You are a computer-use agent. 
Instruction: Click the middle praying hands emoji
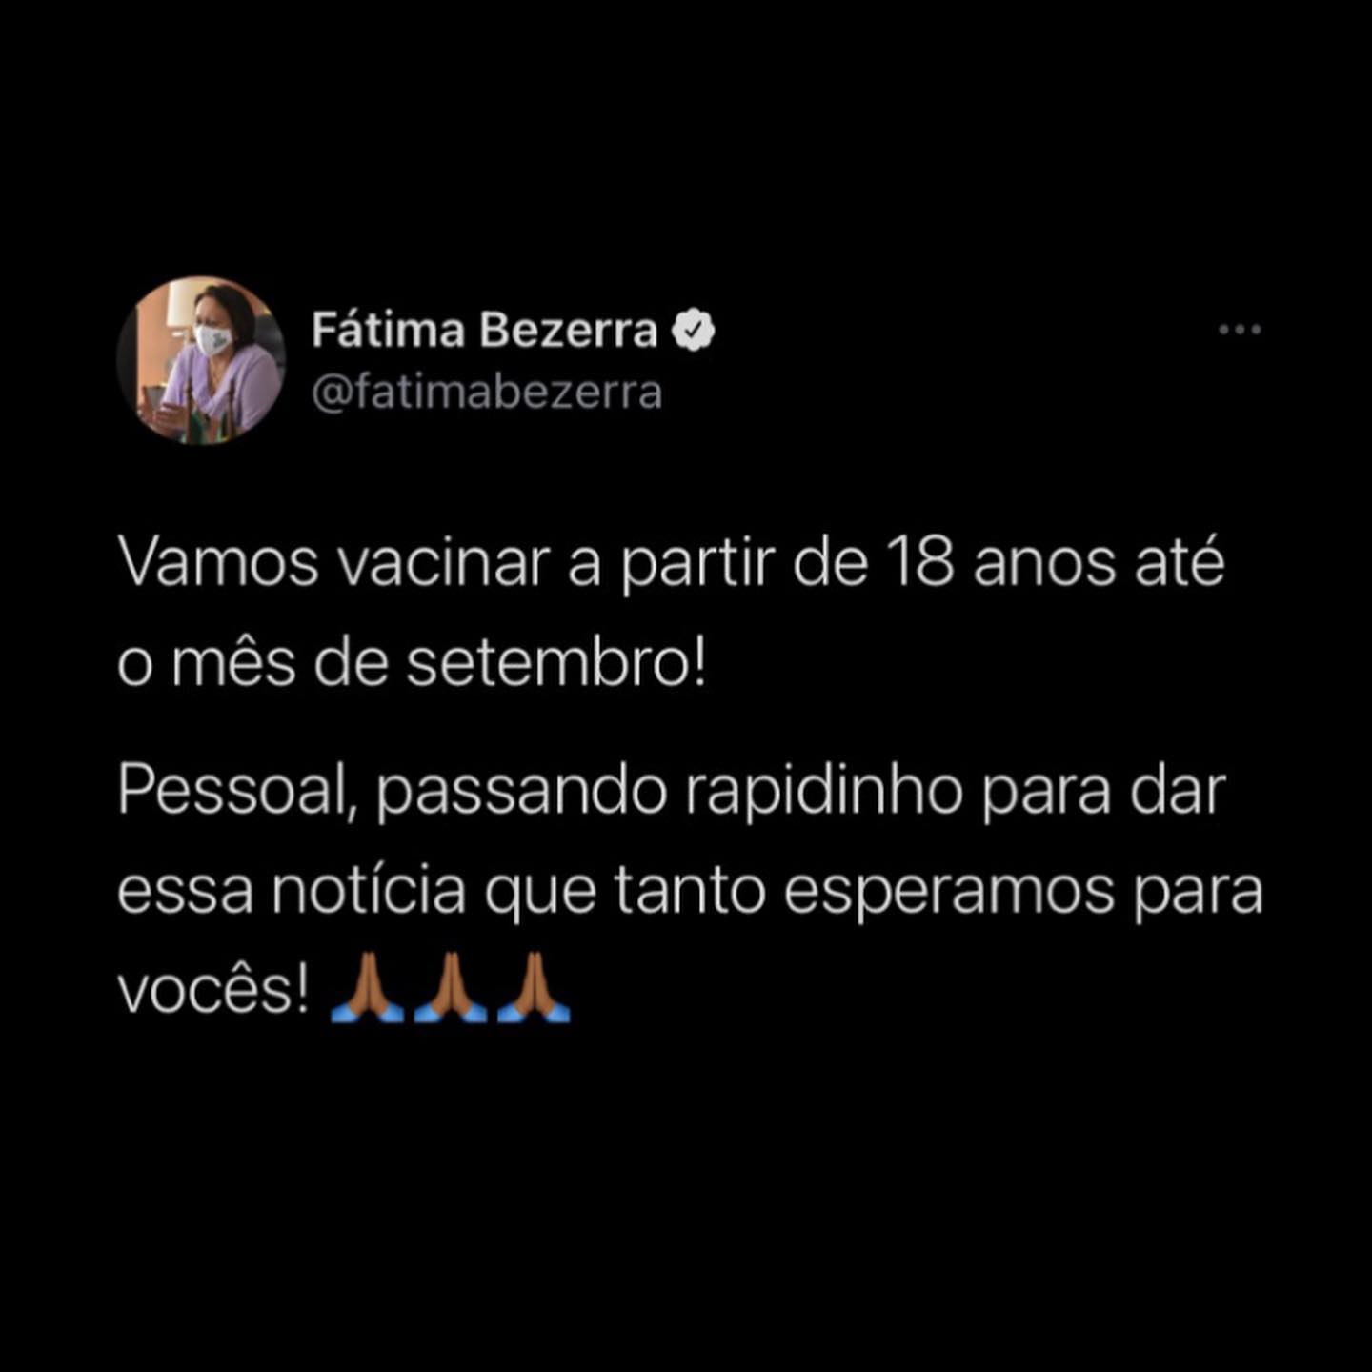[x=450, y=988]
